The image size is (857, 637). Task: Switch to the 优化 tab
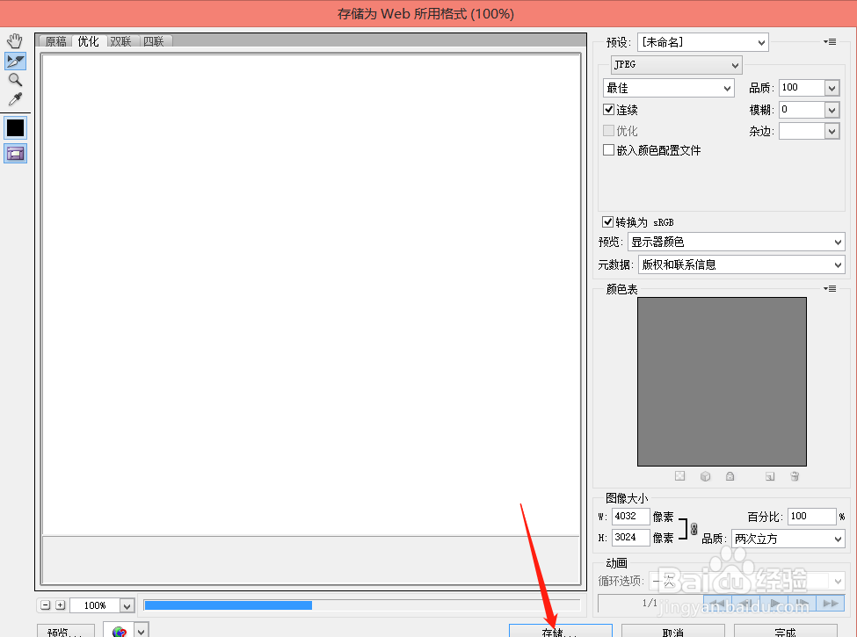(88, 41)
